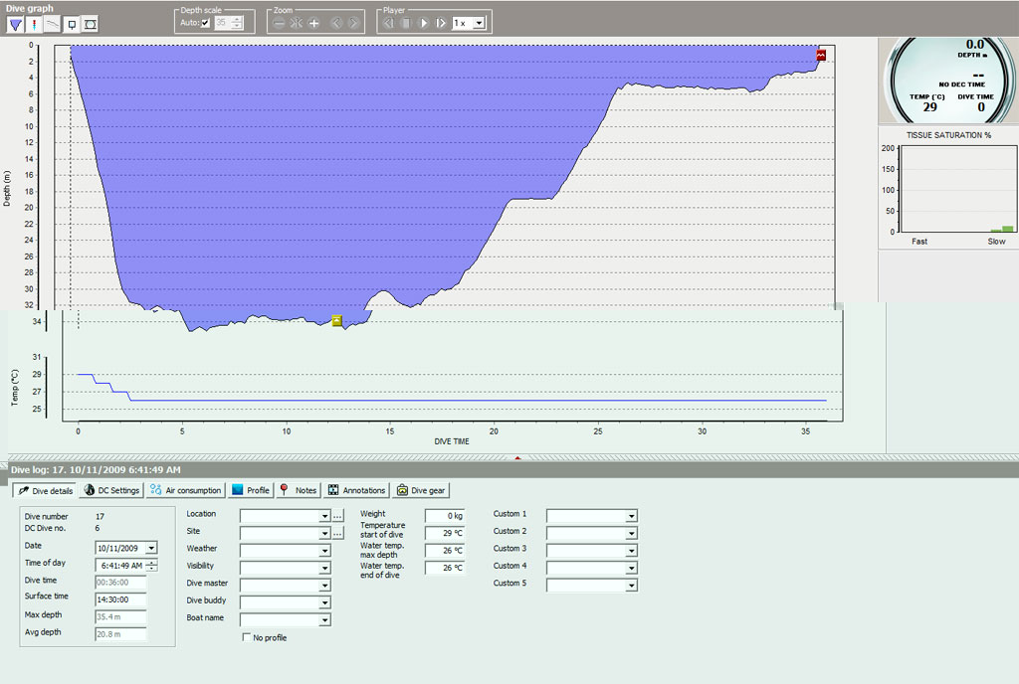Expand the Weather dropdown

(x=324, y=550)
